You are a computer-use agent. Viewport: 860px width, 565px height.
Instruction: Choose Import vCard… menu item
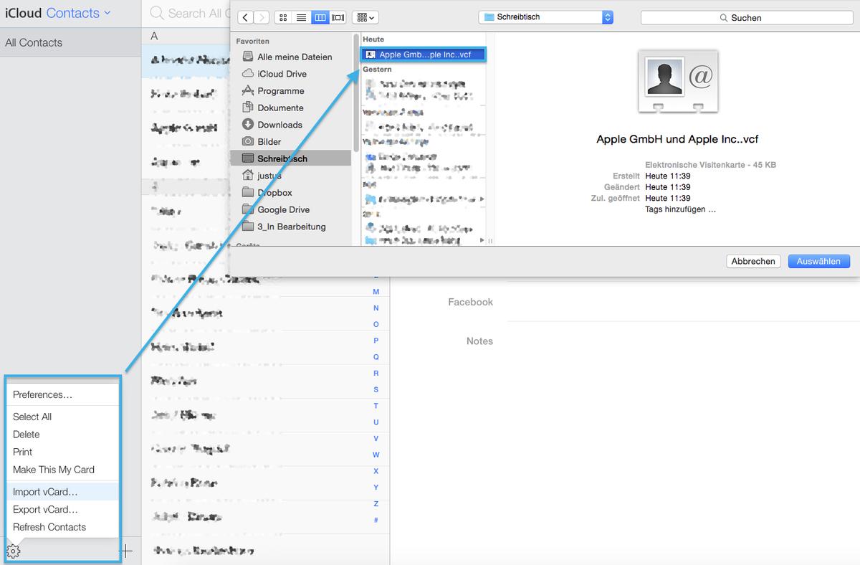click(x=63, y=492)
